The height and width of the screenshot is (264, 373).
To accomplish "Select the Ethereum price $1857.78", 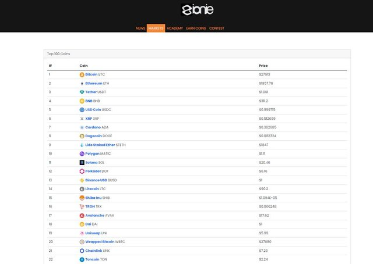I will click(266, 83).
